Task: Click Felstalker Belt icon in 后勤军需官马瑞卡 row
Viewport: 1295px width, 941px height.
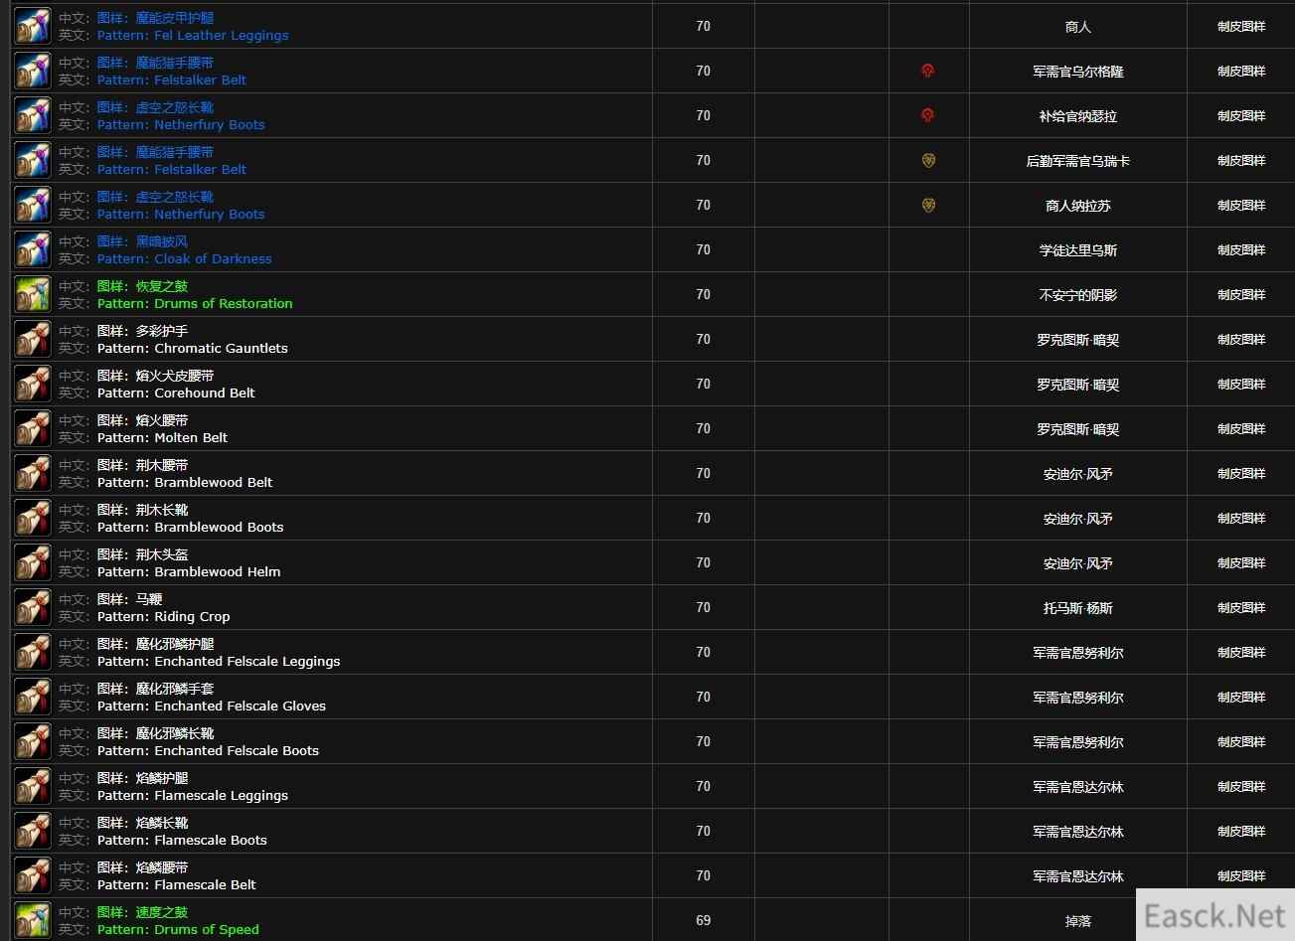Action: pyautogui.click(x=33, y=160)
